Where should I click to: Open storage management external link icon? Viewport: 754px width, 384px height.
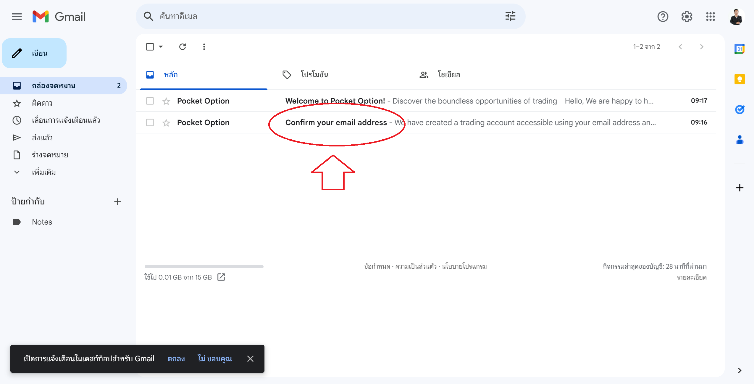pos(221,277)
